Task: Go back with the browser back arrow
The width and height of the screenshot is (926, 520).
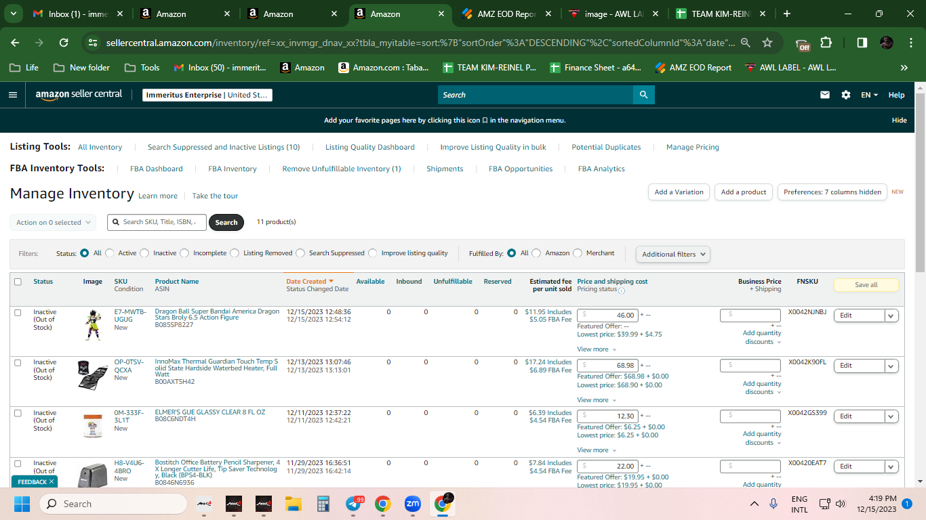Action: (x=16, y=43)
